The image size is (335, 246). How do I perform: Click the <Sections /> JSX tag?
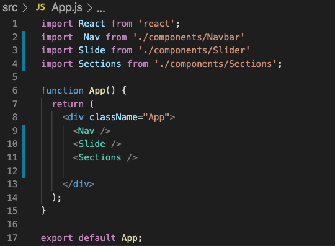coord(105,157)
